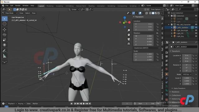Open the Tool properties tab icon

click(167, 48)
